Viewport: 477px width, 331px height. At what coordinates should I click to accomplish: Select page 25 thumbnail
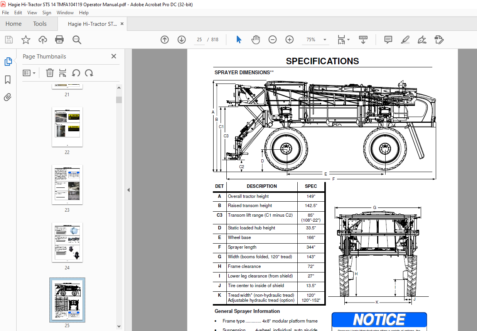click(67, 300)
